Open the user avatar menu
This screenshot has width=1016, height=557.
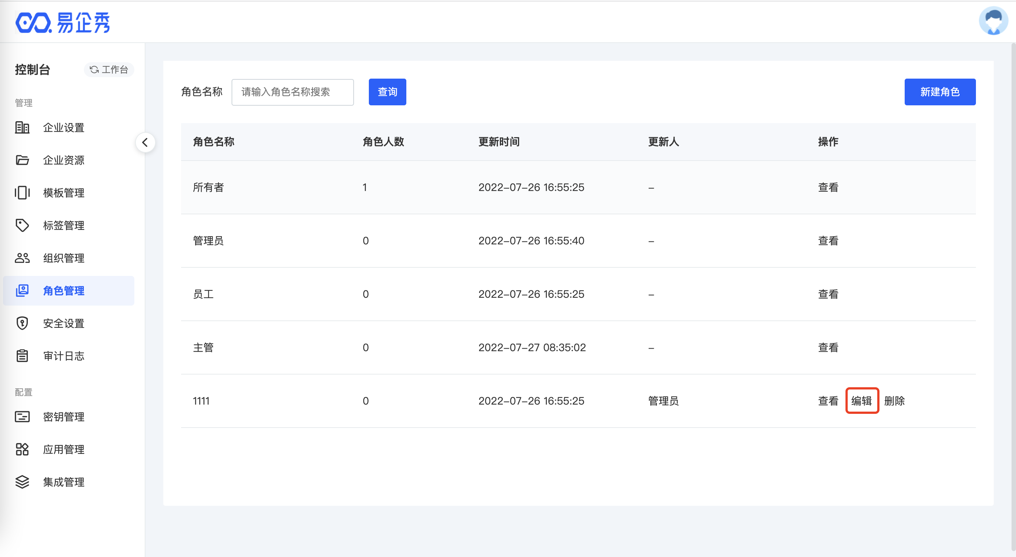(993, 21)
